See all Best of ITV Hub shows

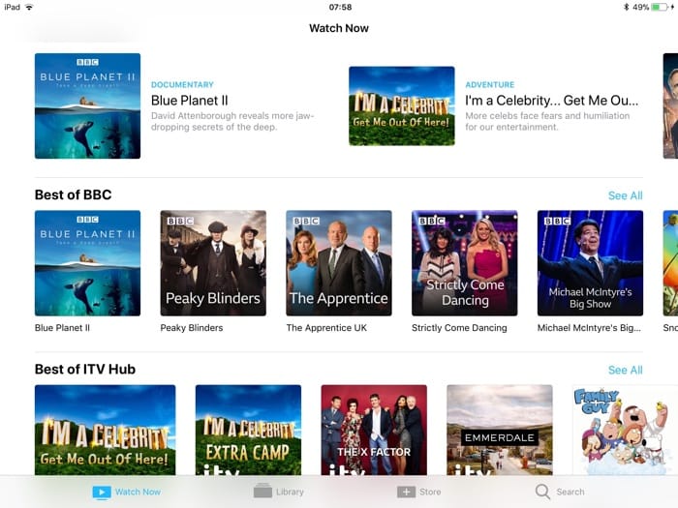[625, 370]
